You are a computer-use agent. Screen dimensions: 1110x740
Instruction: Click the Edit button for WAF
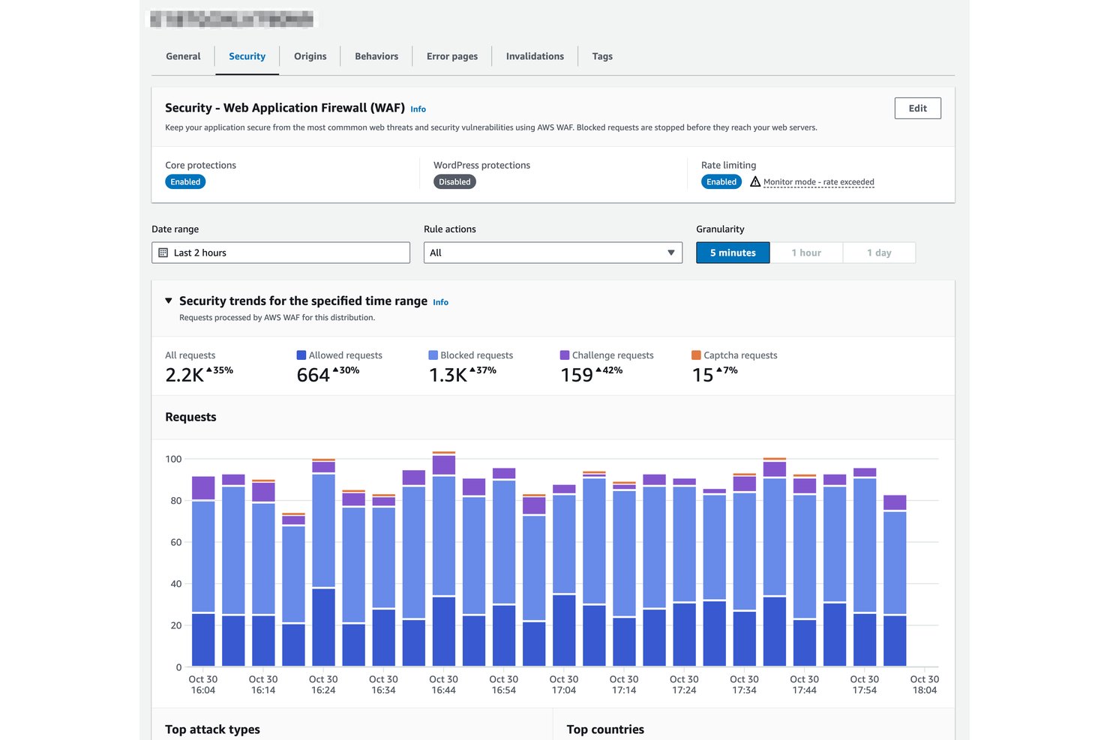[917, 108]
